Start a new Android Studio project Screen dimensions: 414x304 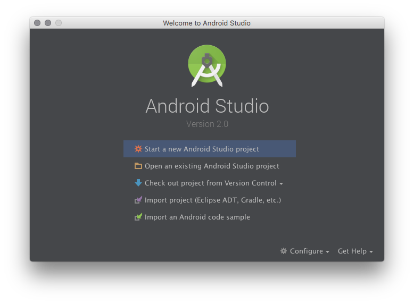[209, 149]
